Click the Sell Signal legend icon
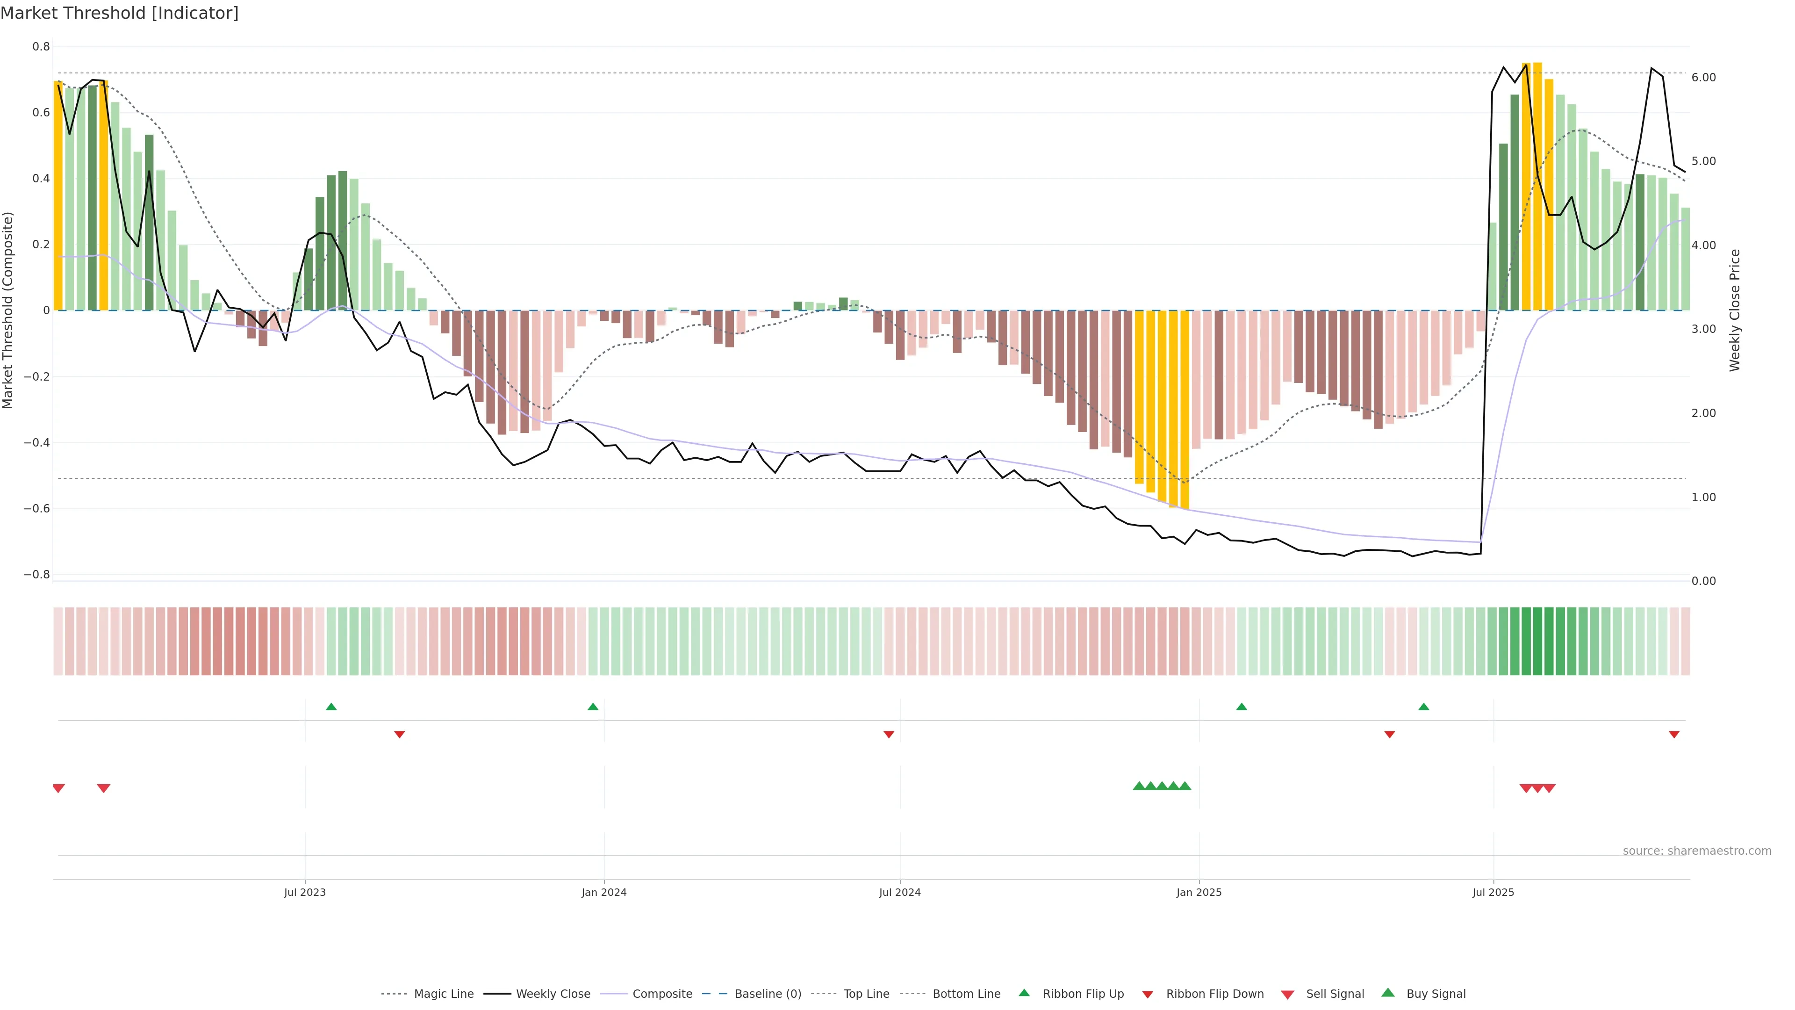The image size is (1795, 1010). [x=1288, y=995]
